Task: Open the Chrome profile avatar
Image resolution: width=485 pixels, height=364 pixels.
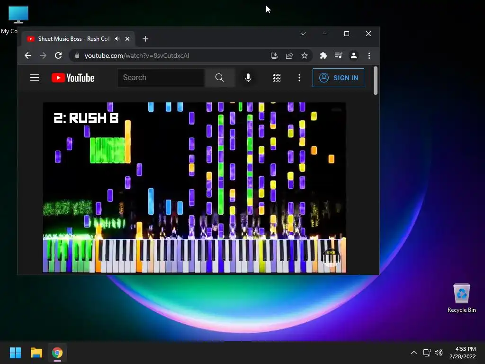Action: [353, 56]
